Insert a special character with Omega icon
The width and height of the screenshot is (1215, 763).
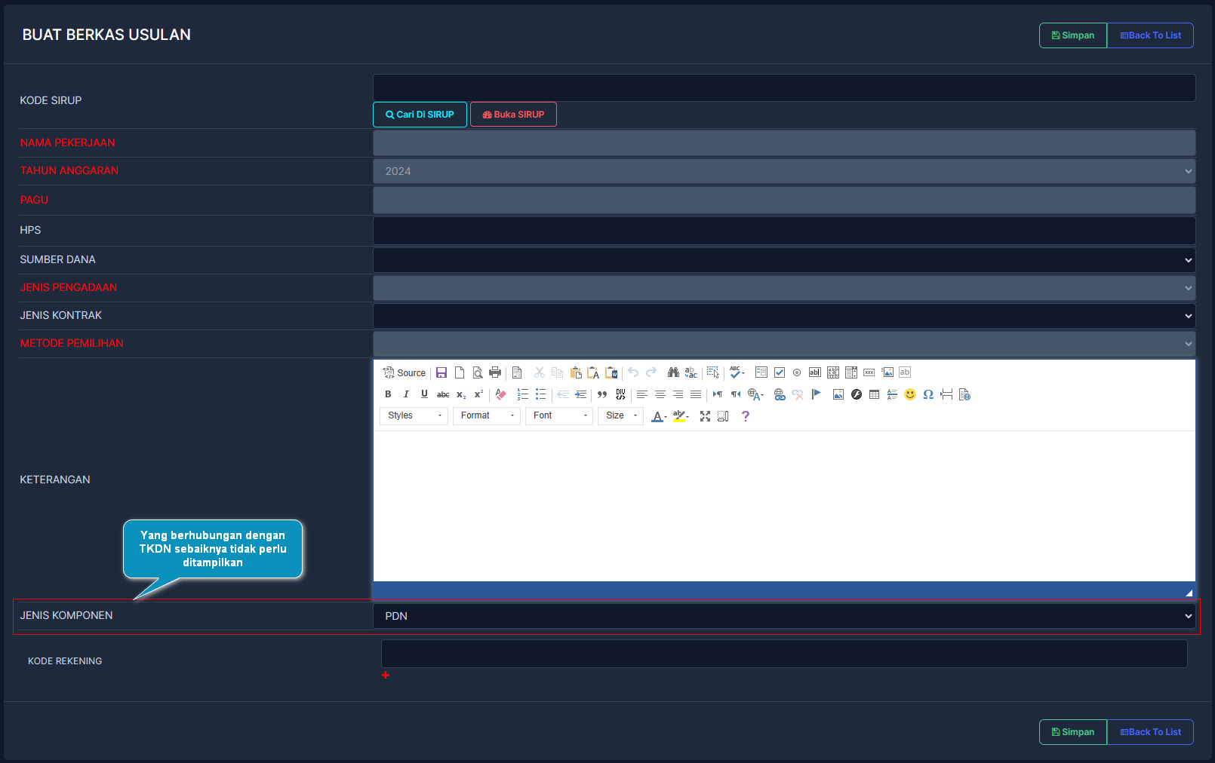pyautogui.click(x=928, y=394)
